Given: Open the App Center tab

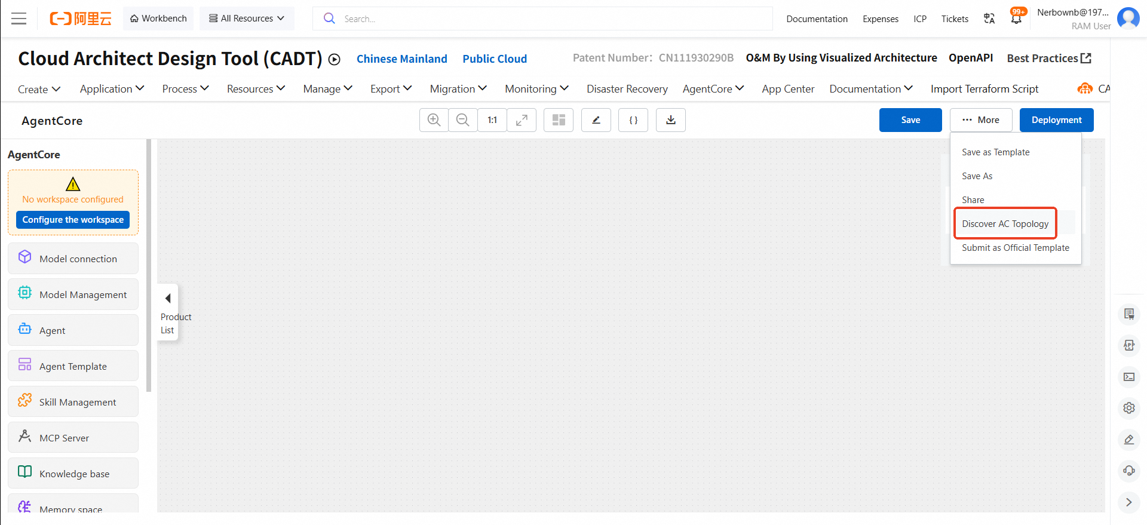Looking at the screenshot, I should 788,89.
